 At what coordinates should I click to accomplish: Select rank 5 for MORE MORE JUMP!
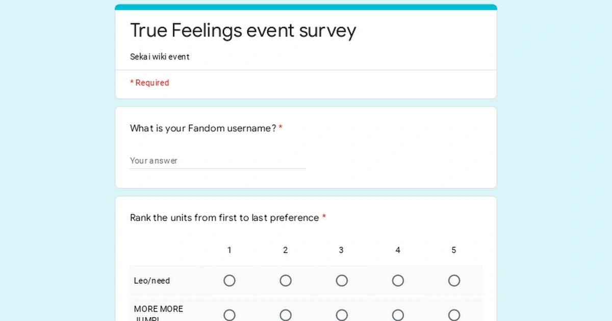tap(454, 315)
